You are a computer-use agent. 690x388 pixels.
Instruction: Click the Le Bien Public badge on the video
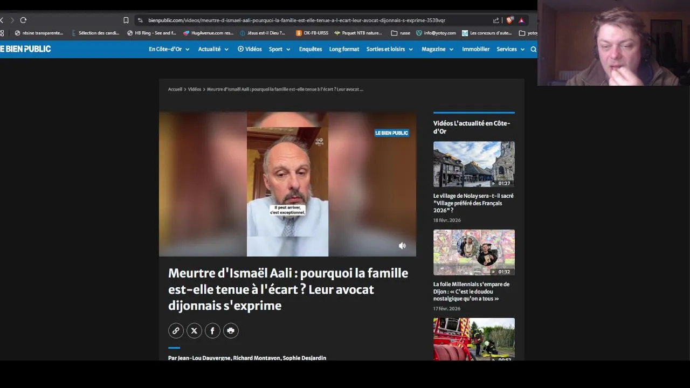tap(392, 133)
